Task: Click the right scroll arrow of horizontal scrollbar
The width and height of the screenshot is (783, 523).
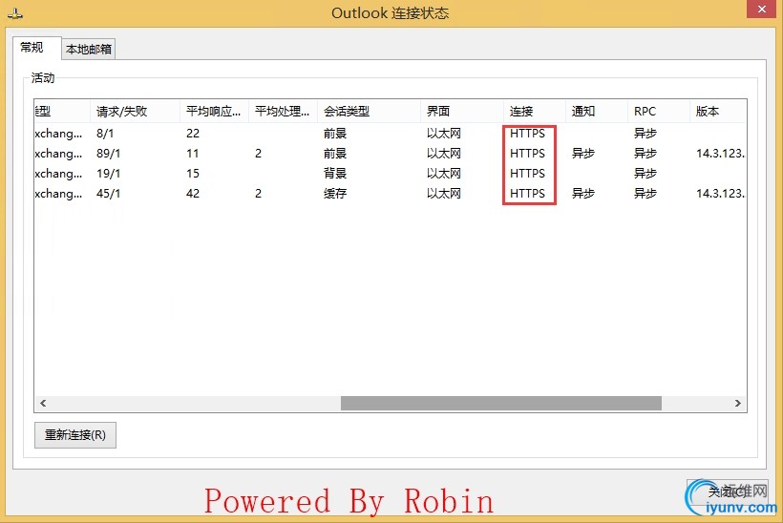Action: [737, 404]
